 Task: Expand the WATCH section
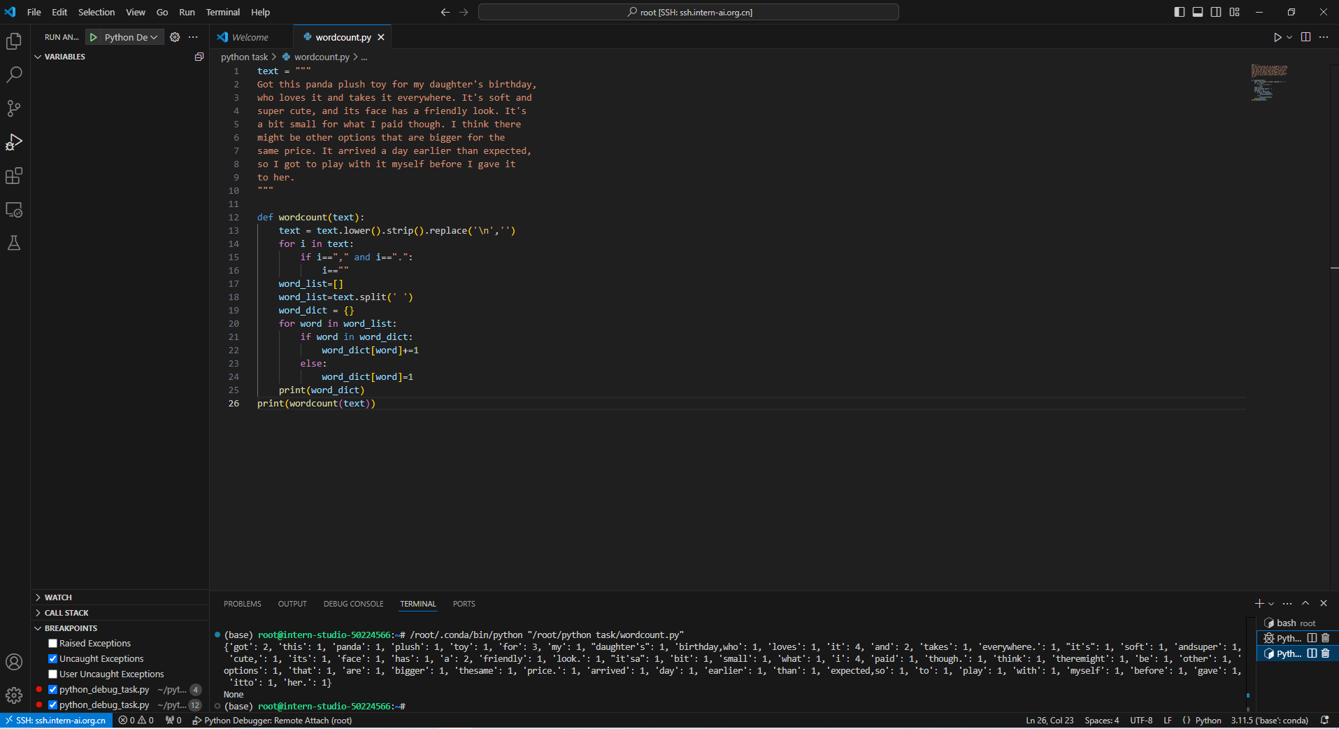point(58,597)
